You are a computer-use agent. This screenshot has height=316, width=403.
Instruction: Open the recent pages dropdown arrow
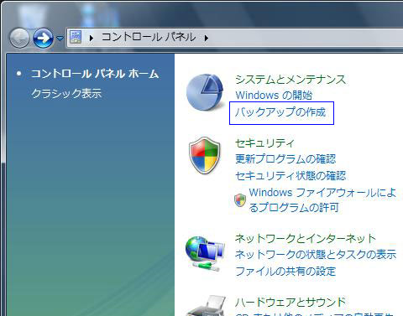pyautogui.click(x=60, y=38)
